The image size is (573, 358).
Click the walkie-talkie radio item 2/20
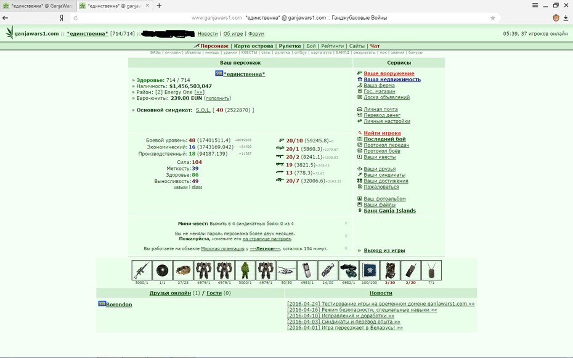tap(410, 271)
